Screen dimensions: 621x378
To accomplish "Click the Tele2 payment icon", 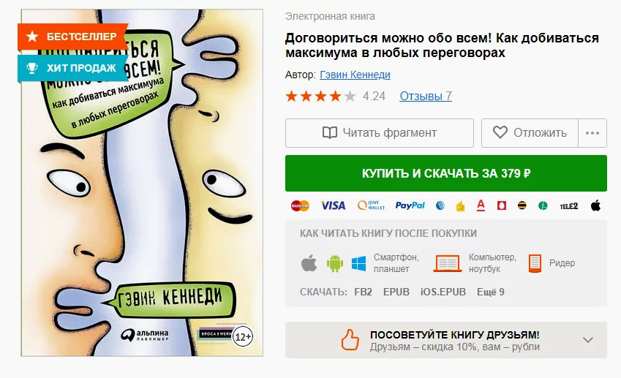I will click(x=569, y=206).
